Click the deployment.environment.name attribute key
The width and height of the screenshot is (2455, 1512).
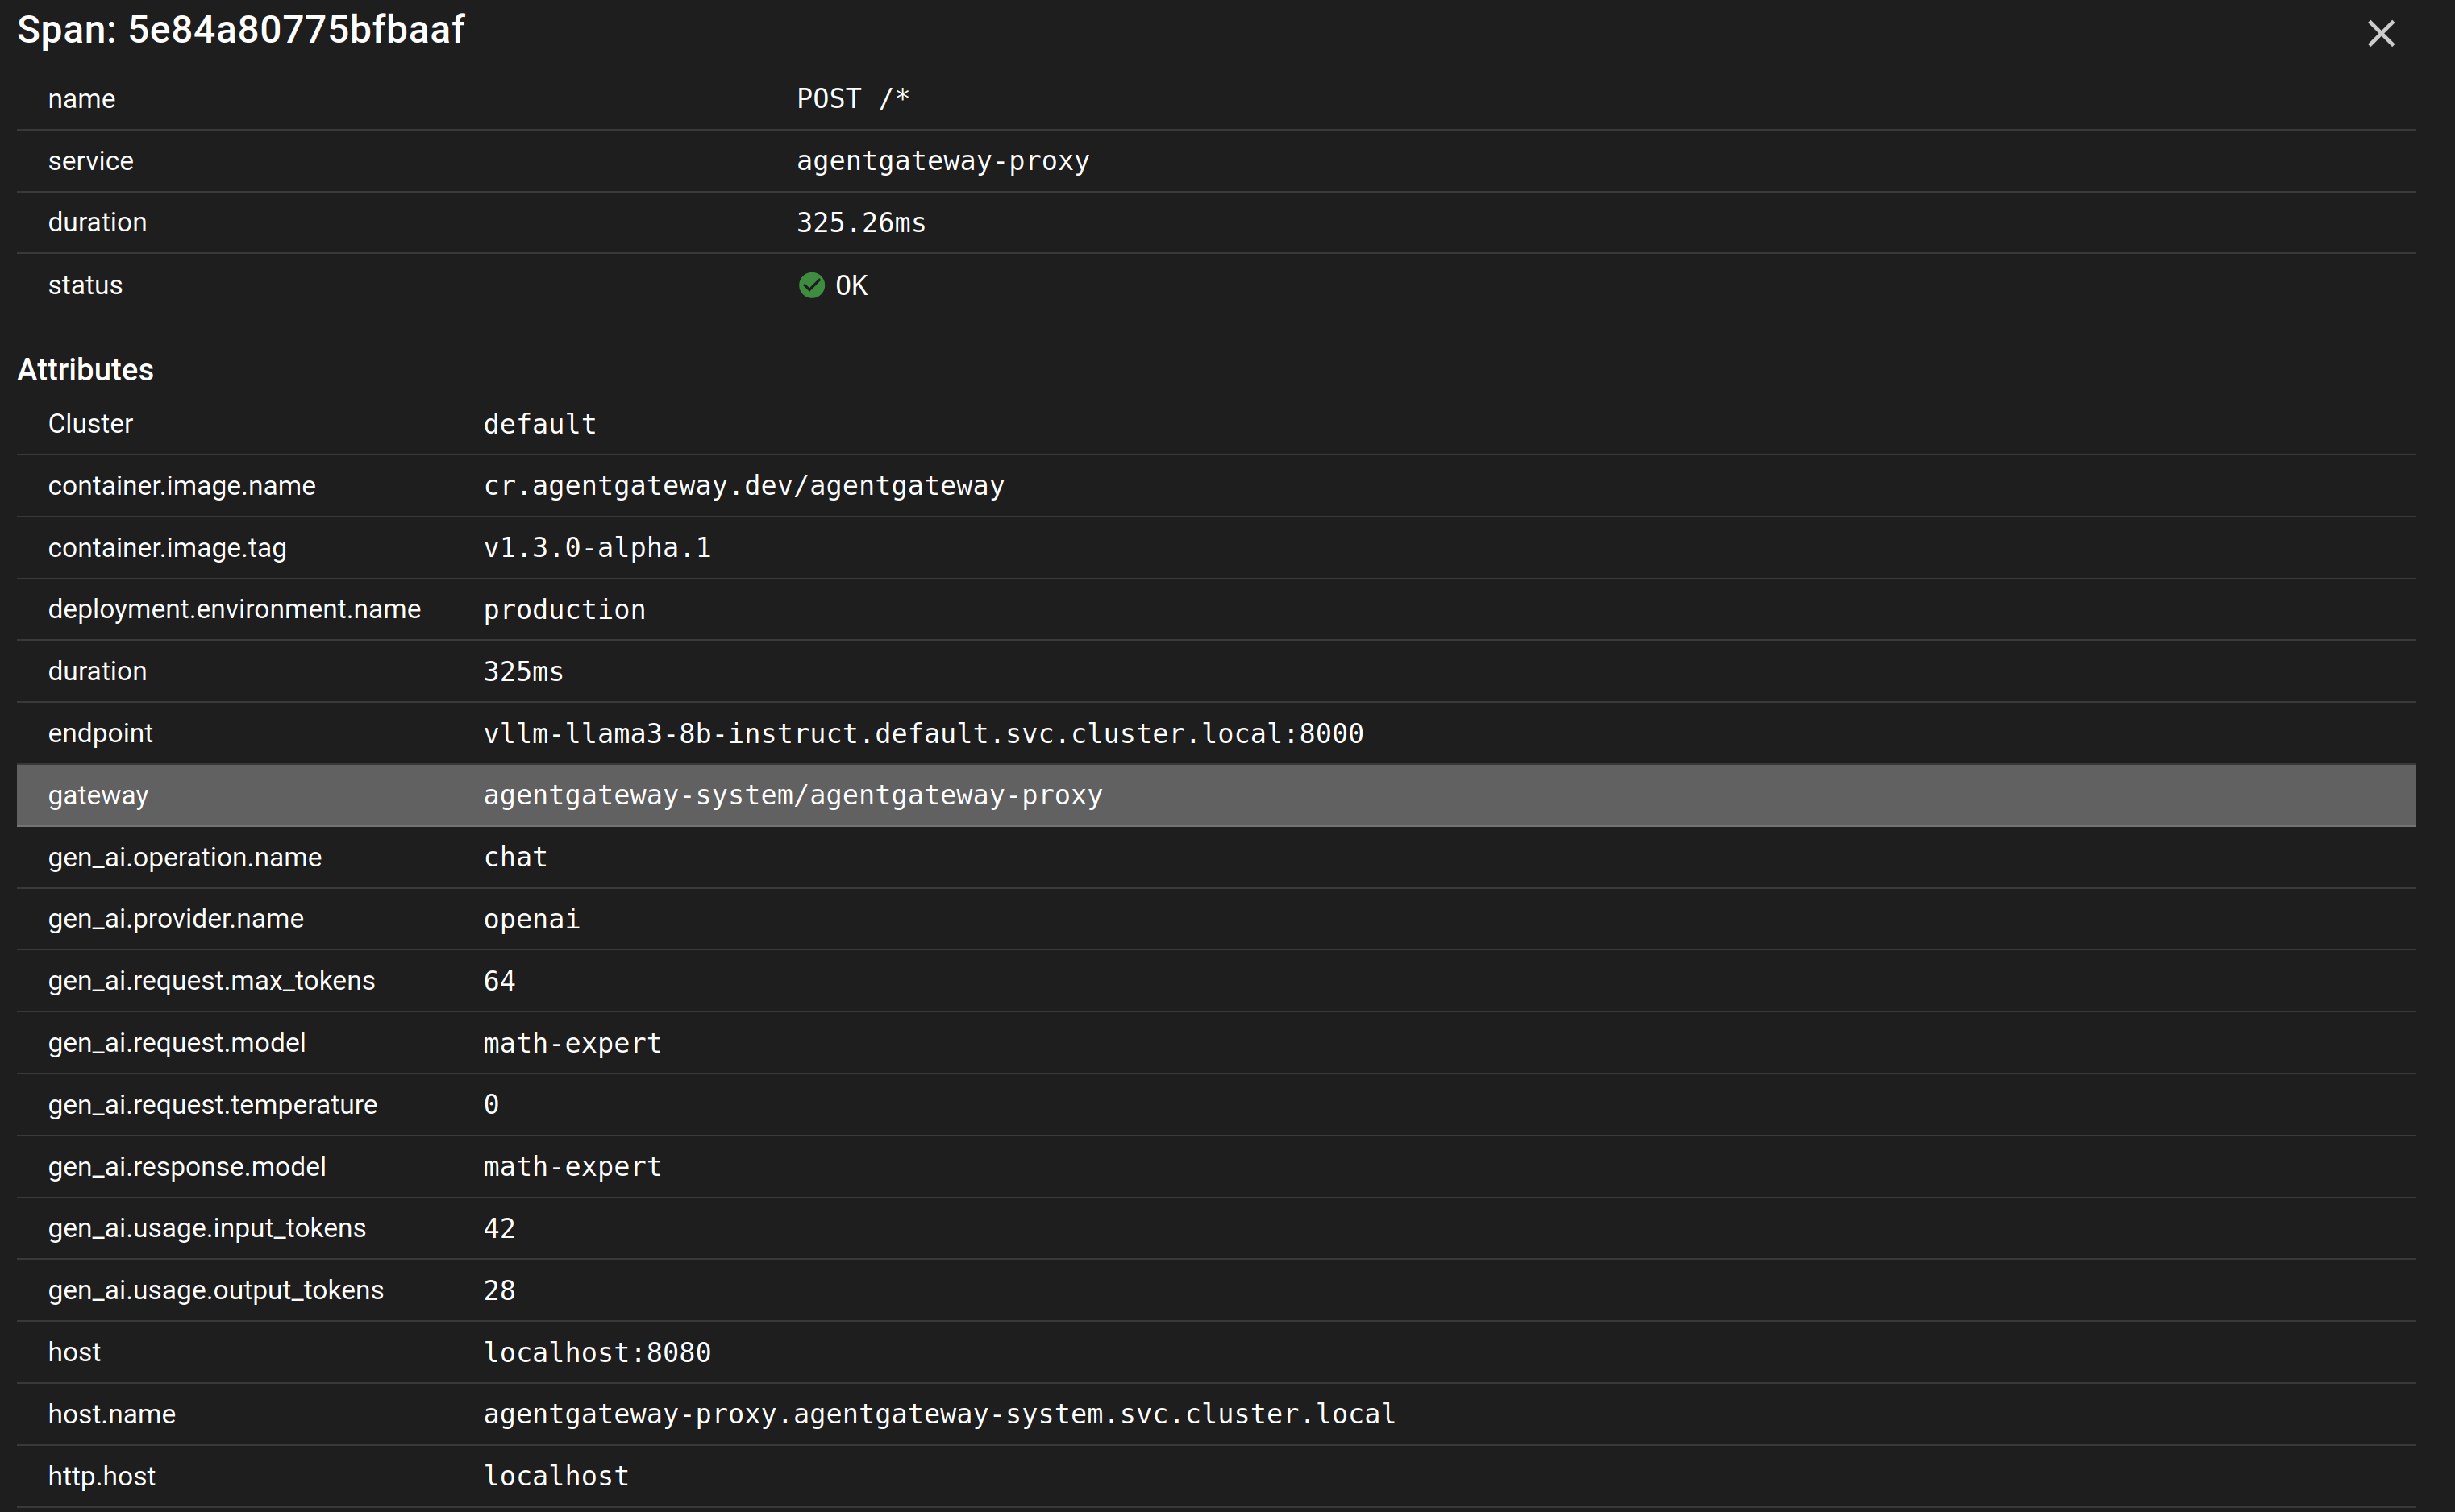click(234, 610)
